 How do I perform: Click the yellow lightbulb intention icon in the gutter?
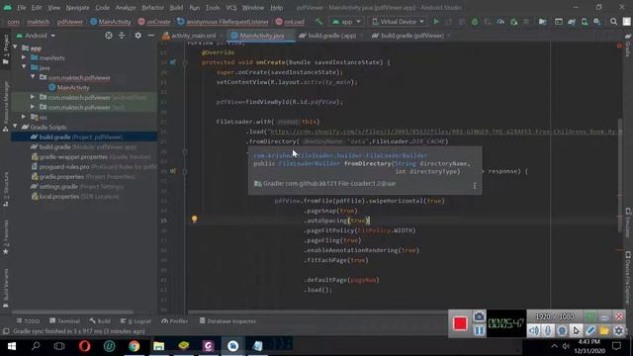click(194, 220)
